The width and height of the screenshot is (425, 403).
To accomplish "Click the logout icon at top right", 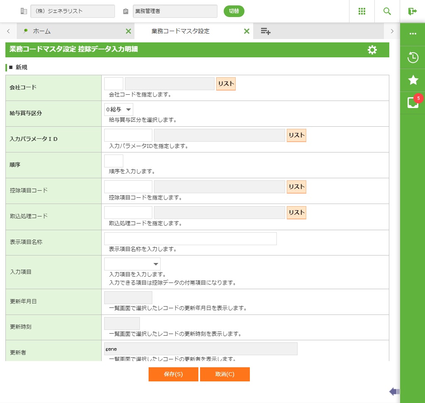I will click(412, 11).
